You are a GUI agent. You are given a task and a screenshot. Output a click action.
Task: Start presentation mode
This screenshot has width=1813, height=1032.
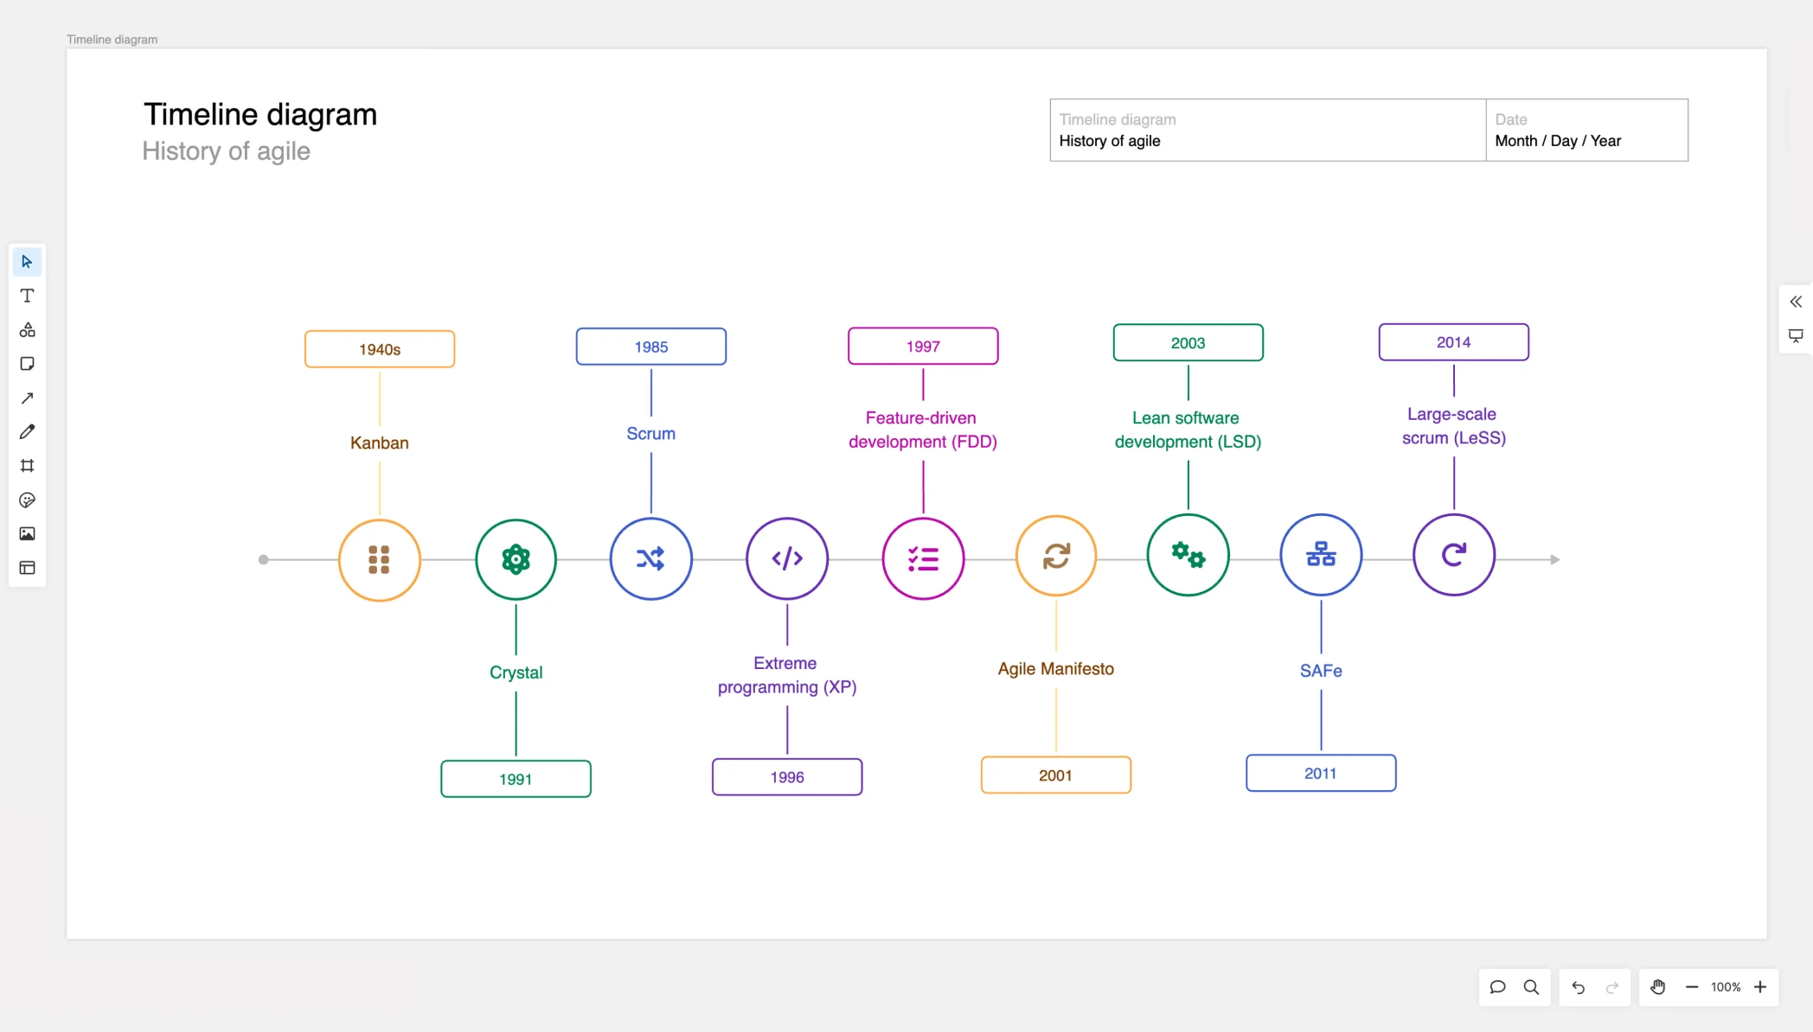1796,335
